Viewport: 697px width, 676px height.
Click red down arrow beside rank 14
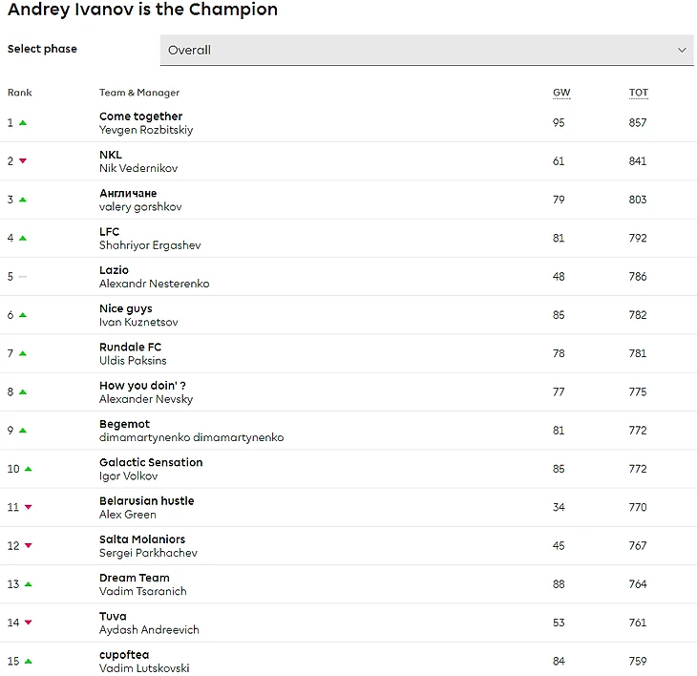[x=29, y=623]
